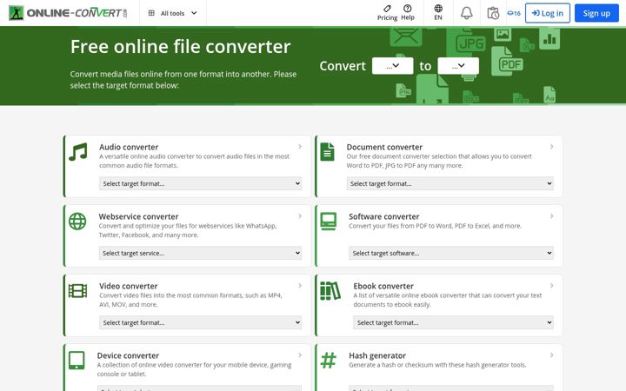Screen dimensions: 626x391
Task: Open the Convert source format dropdown
Action: (392, 66)
